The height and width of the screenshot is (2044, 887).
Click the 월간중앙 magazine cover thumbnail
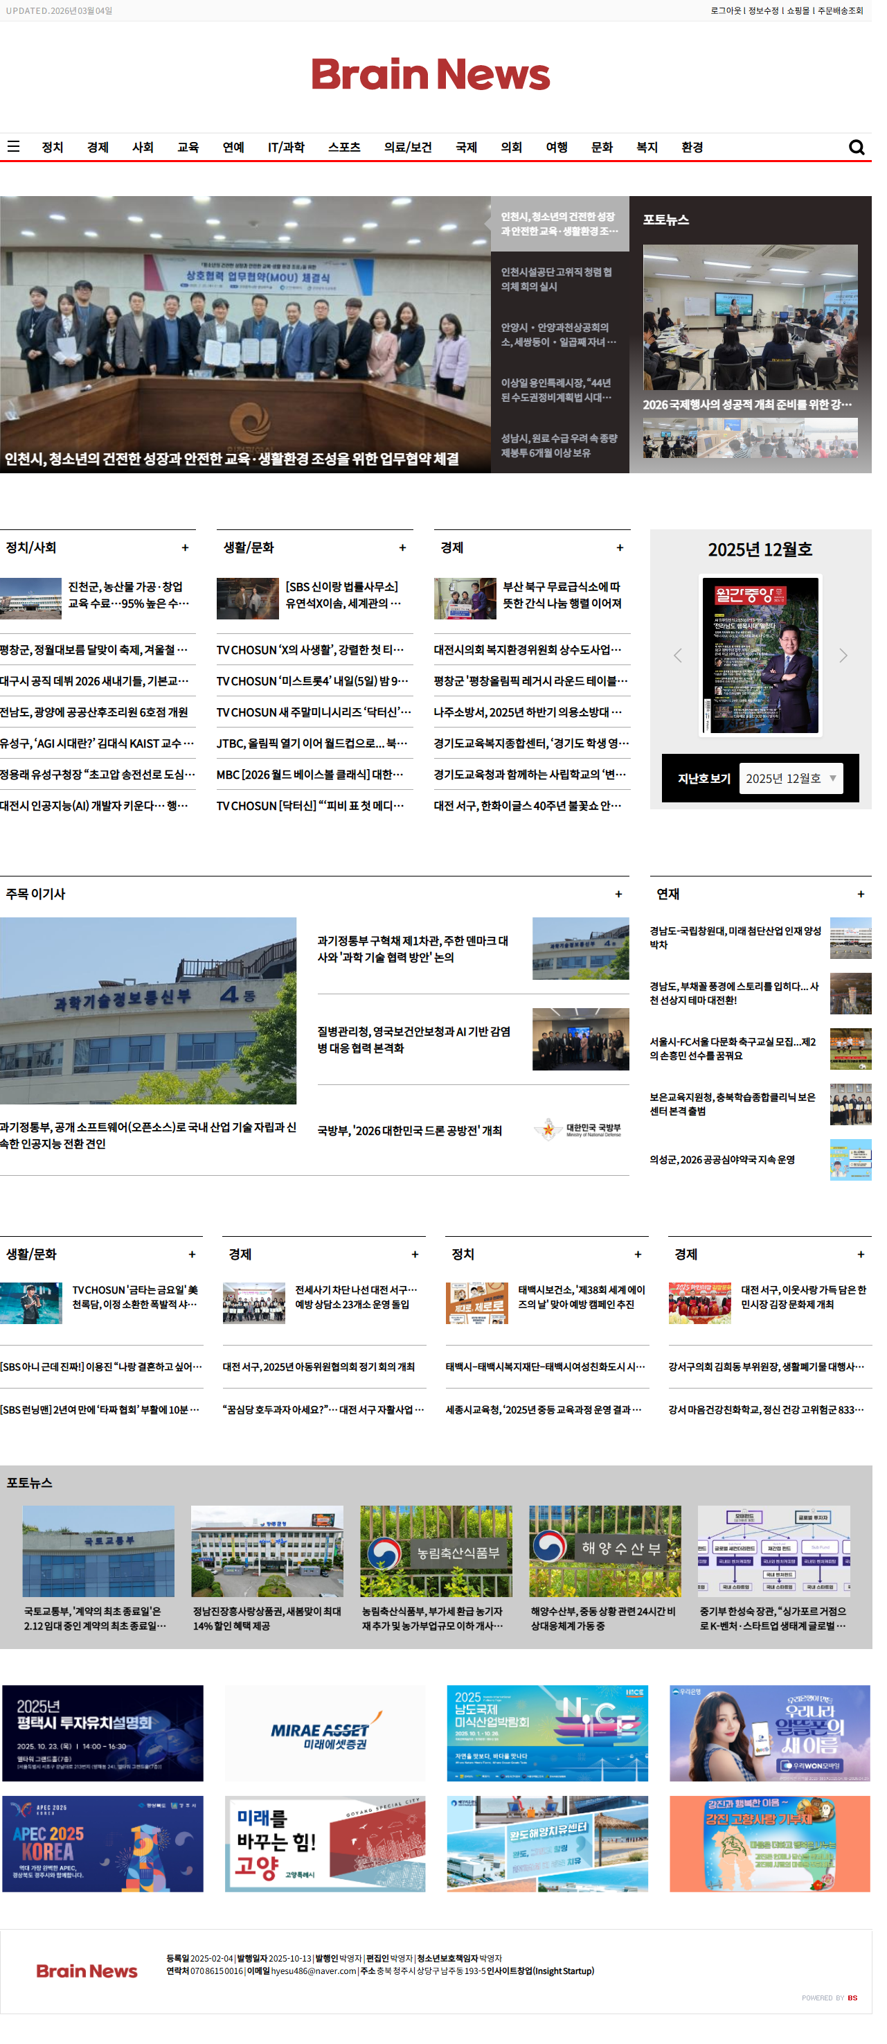[x=773, y=666]
